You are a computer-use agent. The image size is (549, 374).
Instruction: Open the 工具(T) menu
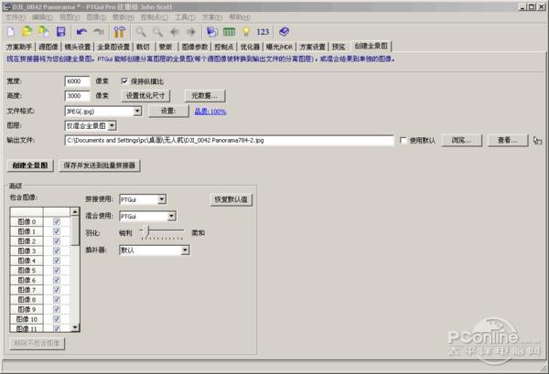coord(185,16)
